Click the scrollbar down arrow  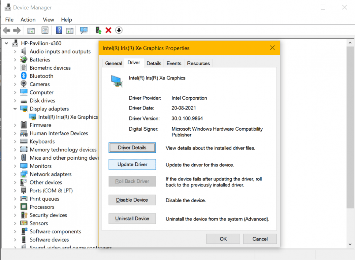(350, 244)
